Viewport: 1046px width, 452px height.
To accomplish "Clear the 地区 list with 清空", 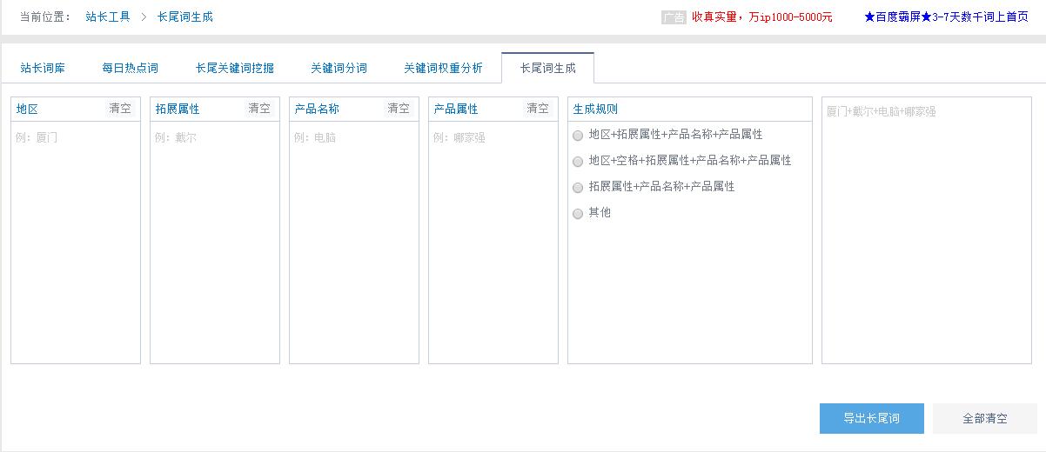I will click(120, 109).
